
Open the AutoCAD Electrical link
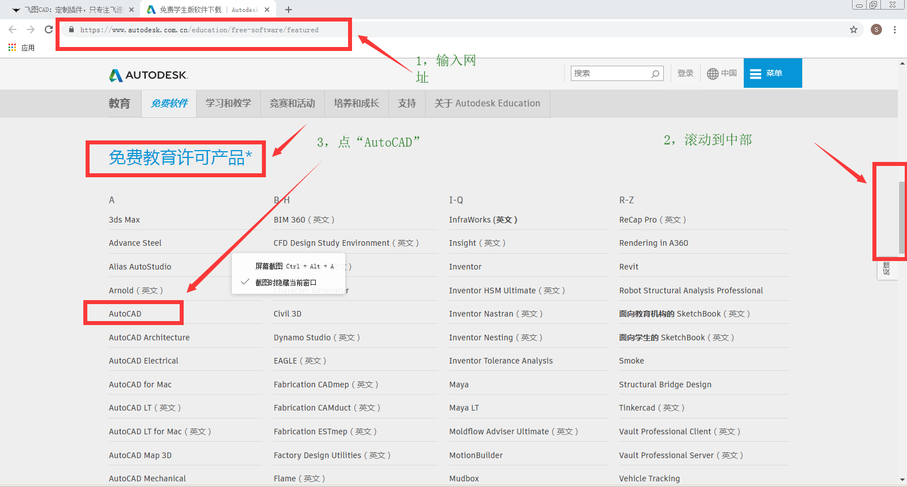pyautogui.click(x=143, y=361)
